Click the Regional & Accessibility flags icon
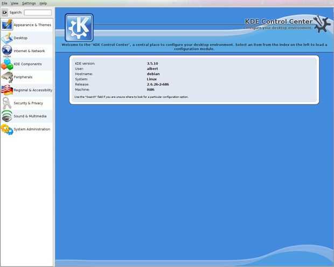Image resolution: width=334 pixels, height=267 pixels. click(x=7, y=90)
